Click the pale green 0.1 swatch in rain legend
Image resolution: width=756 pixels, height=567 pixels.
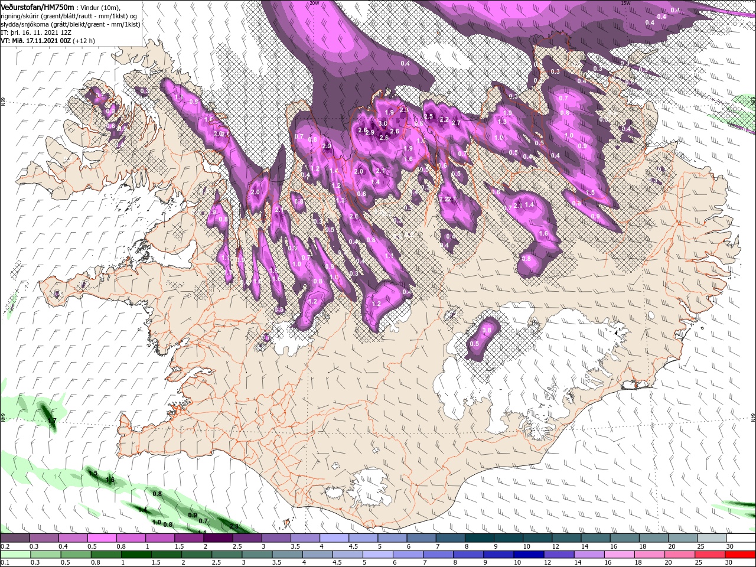[x=15, y=555]
